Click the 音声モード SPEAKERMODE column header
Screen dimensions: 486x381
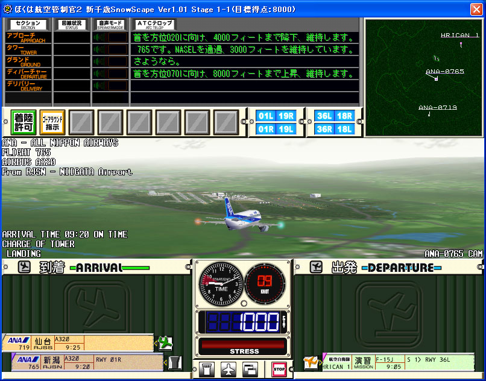(x=110, y=25)
